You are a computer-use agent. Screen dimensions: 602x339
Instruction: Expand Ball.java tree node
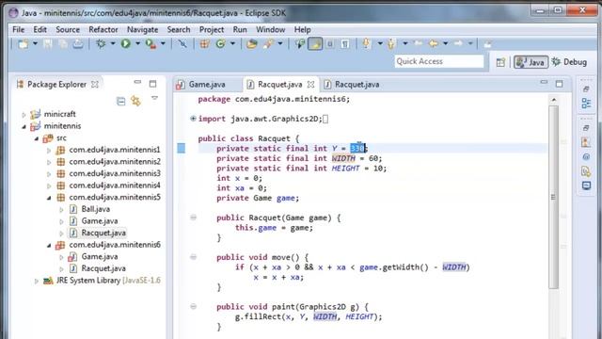[61, 209]
